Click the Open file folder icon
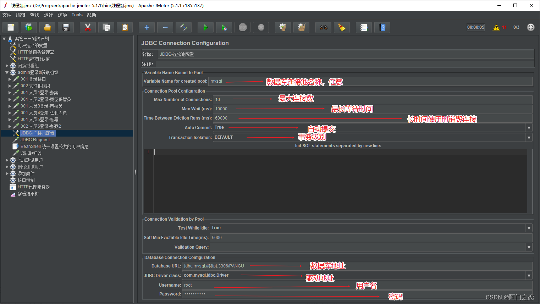 (x=48, y=27)
